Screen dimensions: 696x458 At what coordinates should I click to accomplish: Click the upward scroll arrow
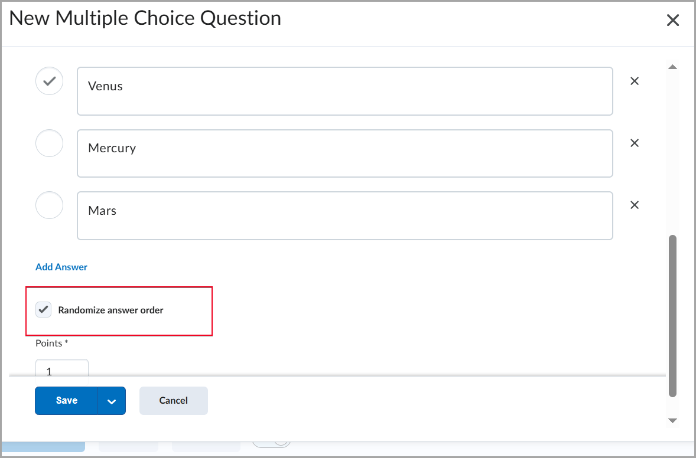click(673, 66)
